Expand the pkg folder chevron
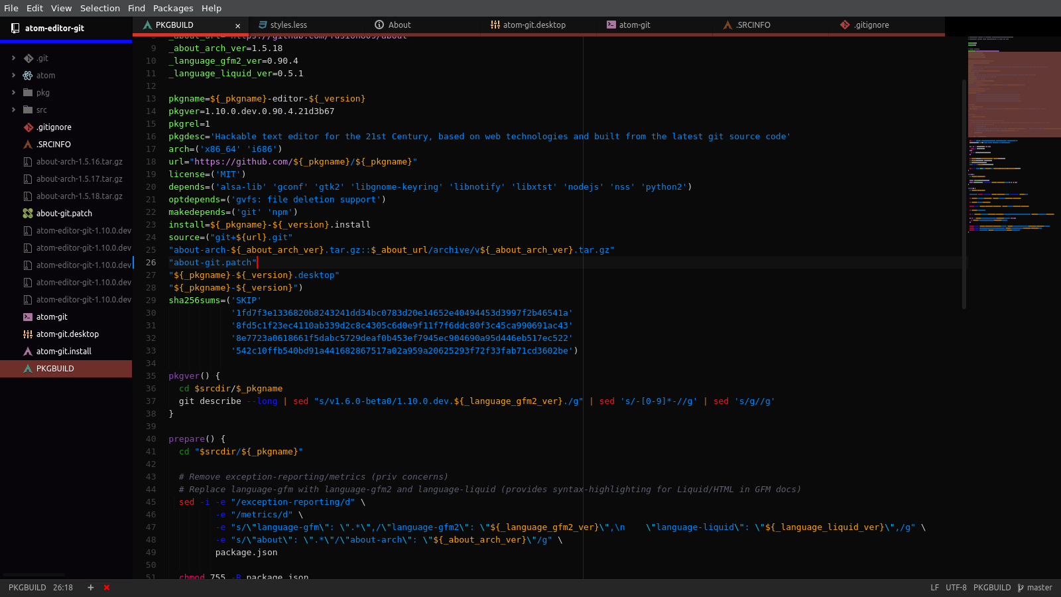1061x597 pixels. (x=13, y=93)
